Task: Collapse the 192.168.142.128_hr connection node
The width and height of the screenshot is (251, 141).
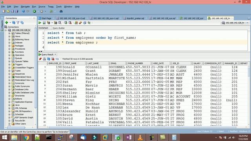Action: coord(6,30)
